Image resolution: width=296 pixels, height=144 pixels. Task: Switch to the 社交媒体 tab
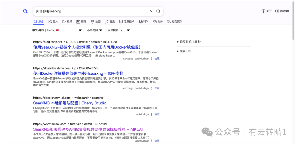[x=175, y=21]
